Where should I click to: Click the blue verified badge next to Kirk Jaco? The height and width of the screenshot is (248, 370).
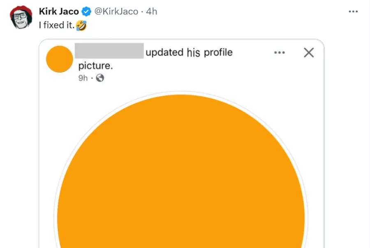tap(85, 12)
